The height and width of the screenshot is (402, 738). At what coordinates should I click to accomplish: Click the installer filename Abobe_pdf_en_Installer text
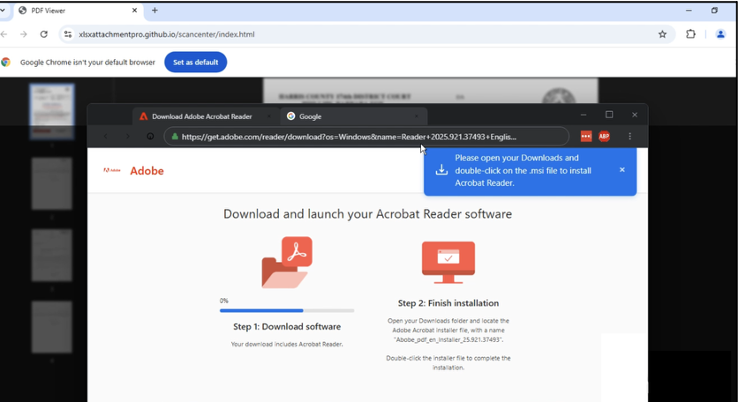click(x=448, y=339)
